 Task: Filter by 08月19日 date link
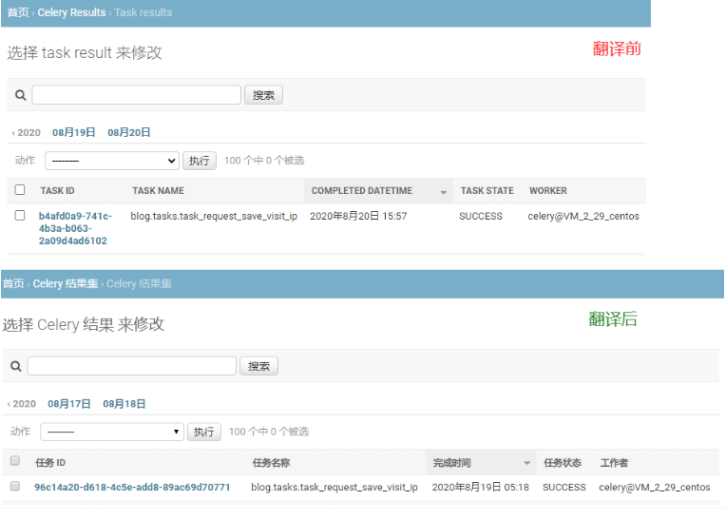(73, 132)
